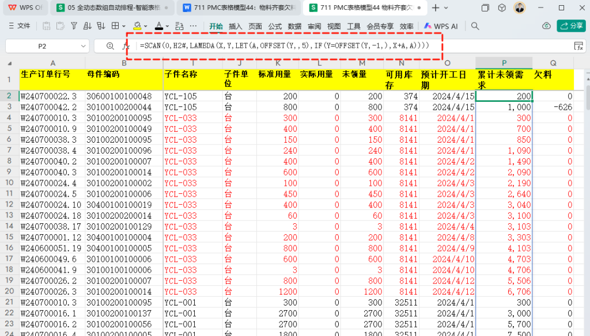590x336 pixels.
Task: Switch to the 页面 ribbon tab
Action: 255,26
